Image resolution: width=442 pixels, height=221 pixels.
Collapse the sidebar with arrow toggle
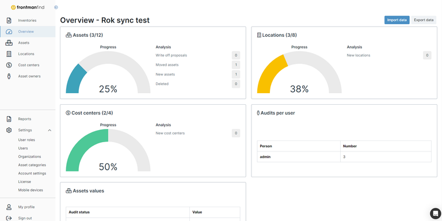[56, 7]
